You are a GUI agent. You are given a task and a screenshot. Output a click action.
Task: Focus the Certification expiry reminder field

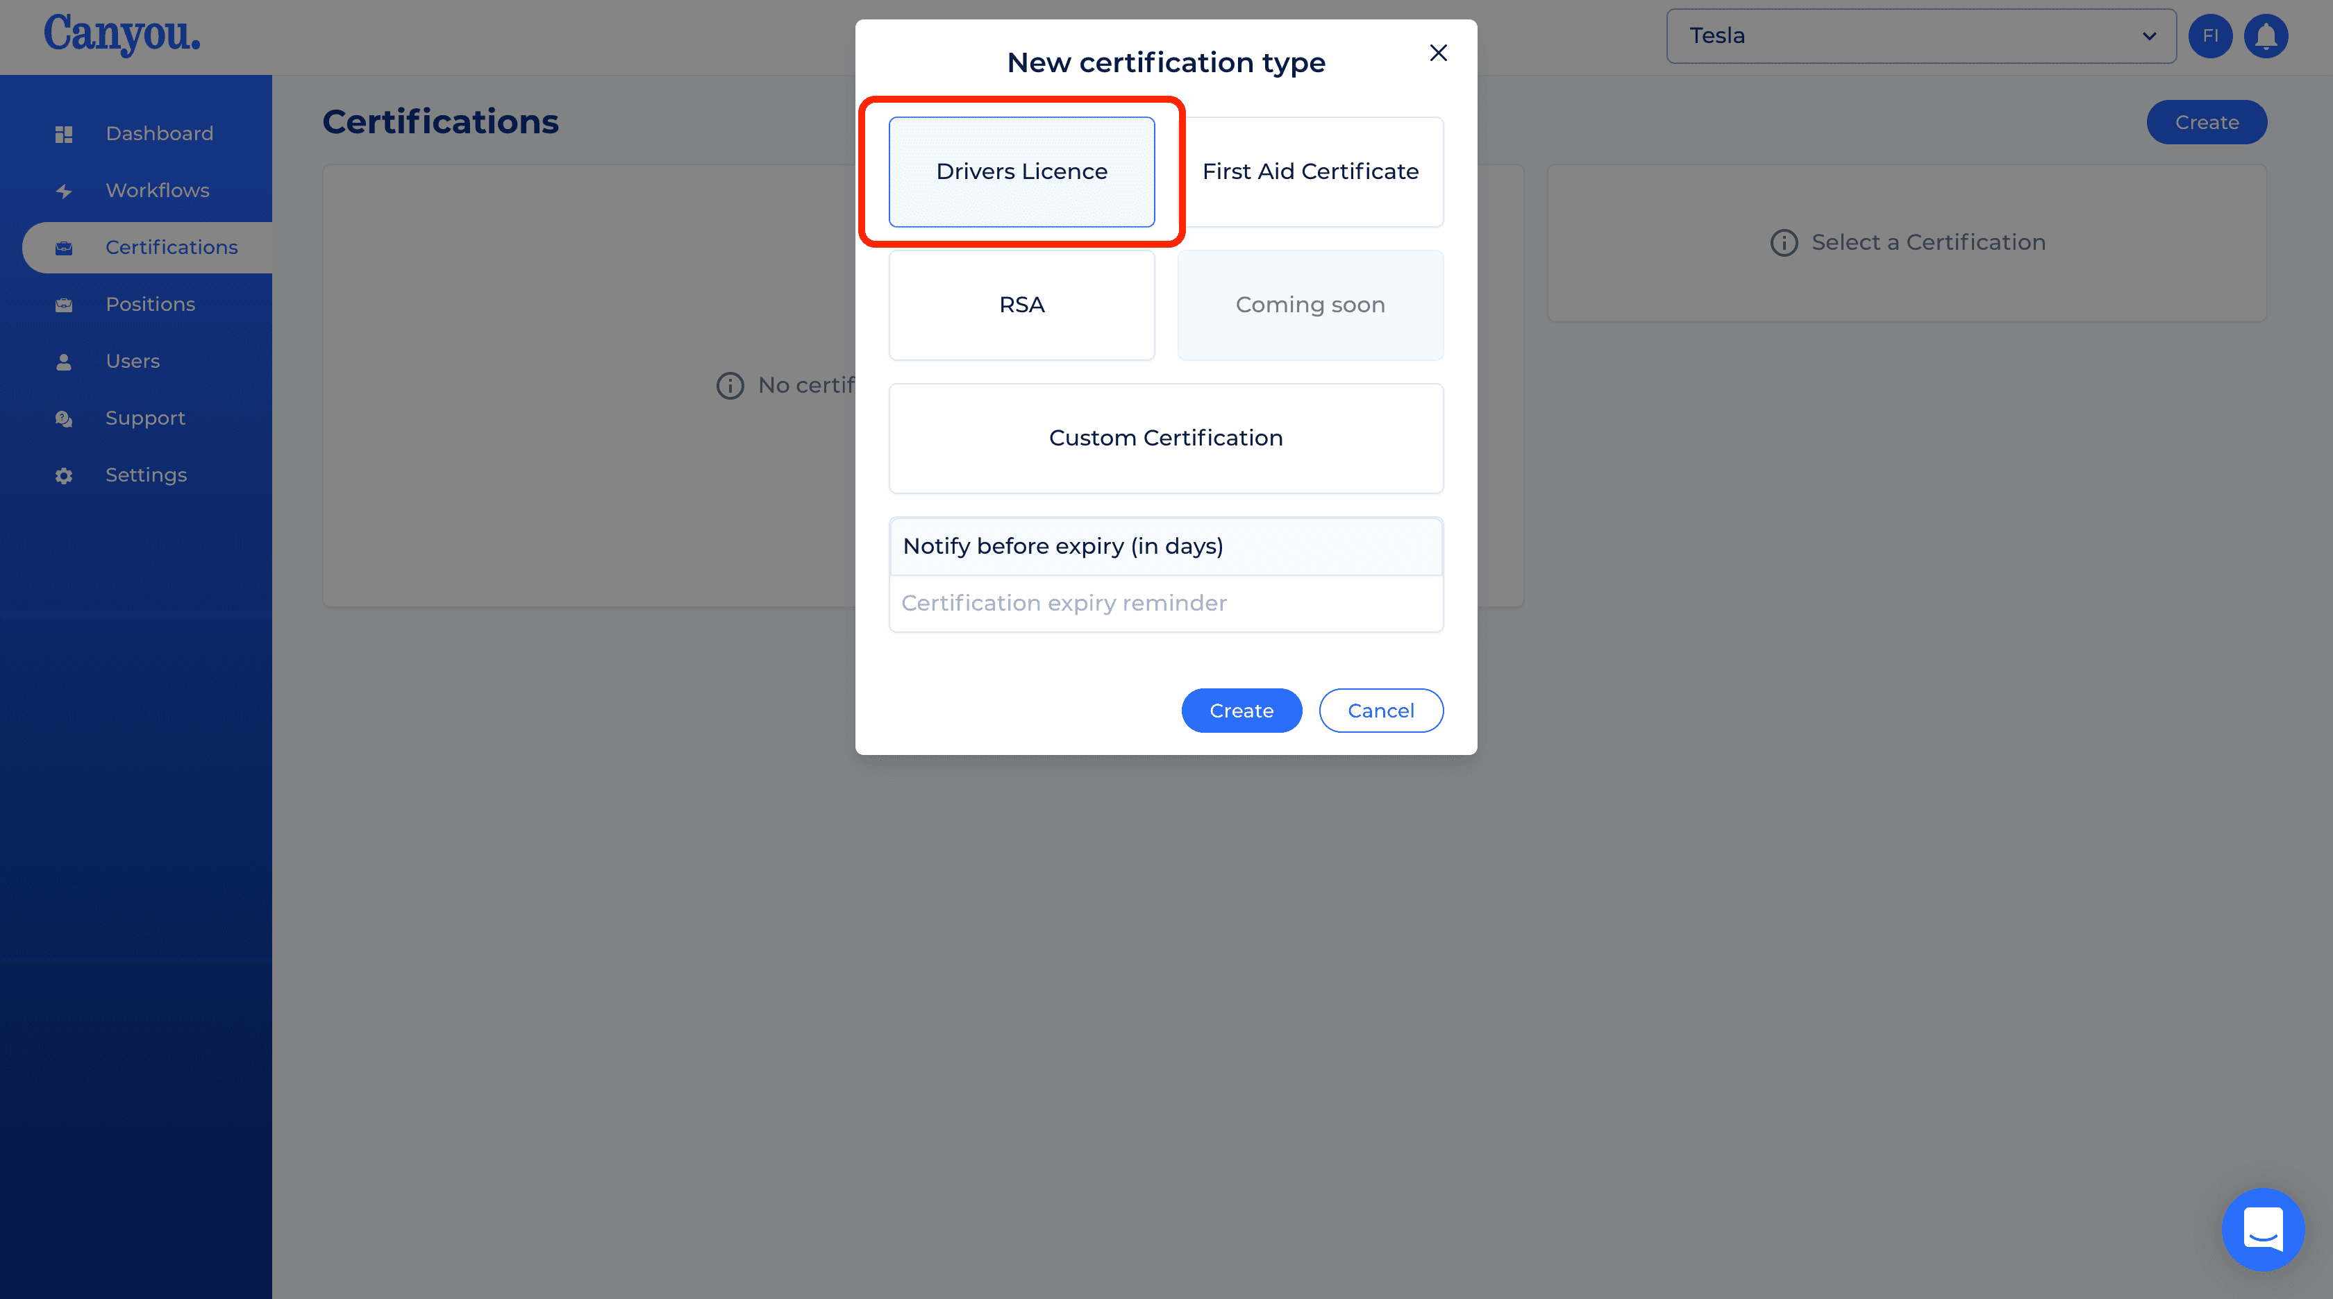[1166, 604]
